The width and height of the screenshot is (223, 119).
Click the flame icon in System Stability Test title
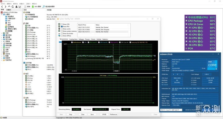tap(58, 19)
